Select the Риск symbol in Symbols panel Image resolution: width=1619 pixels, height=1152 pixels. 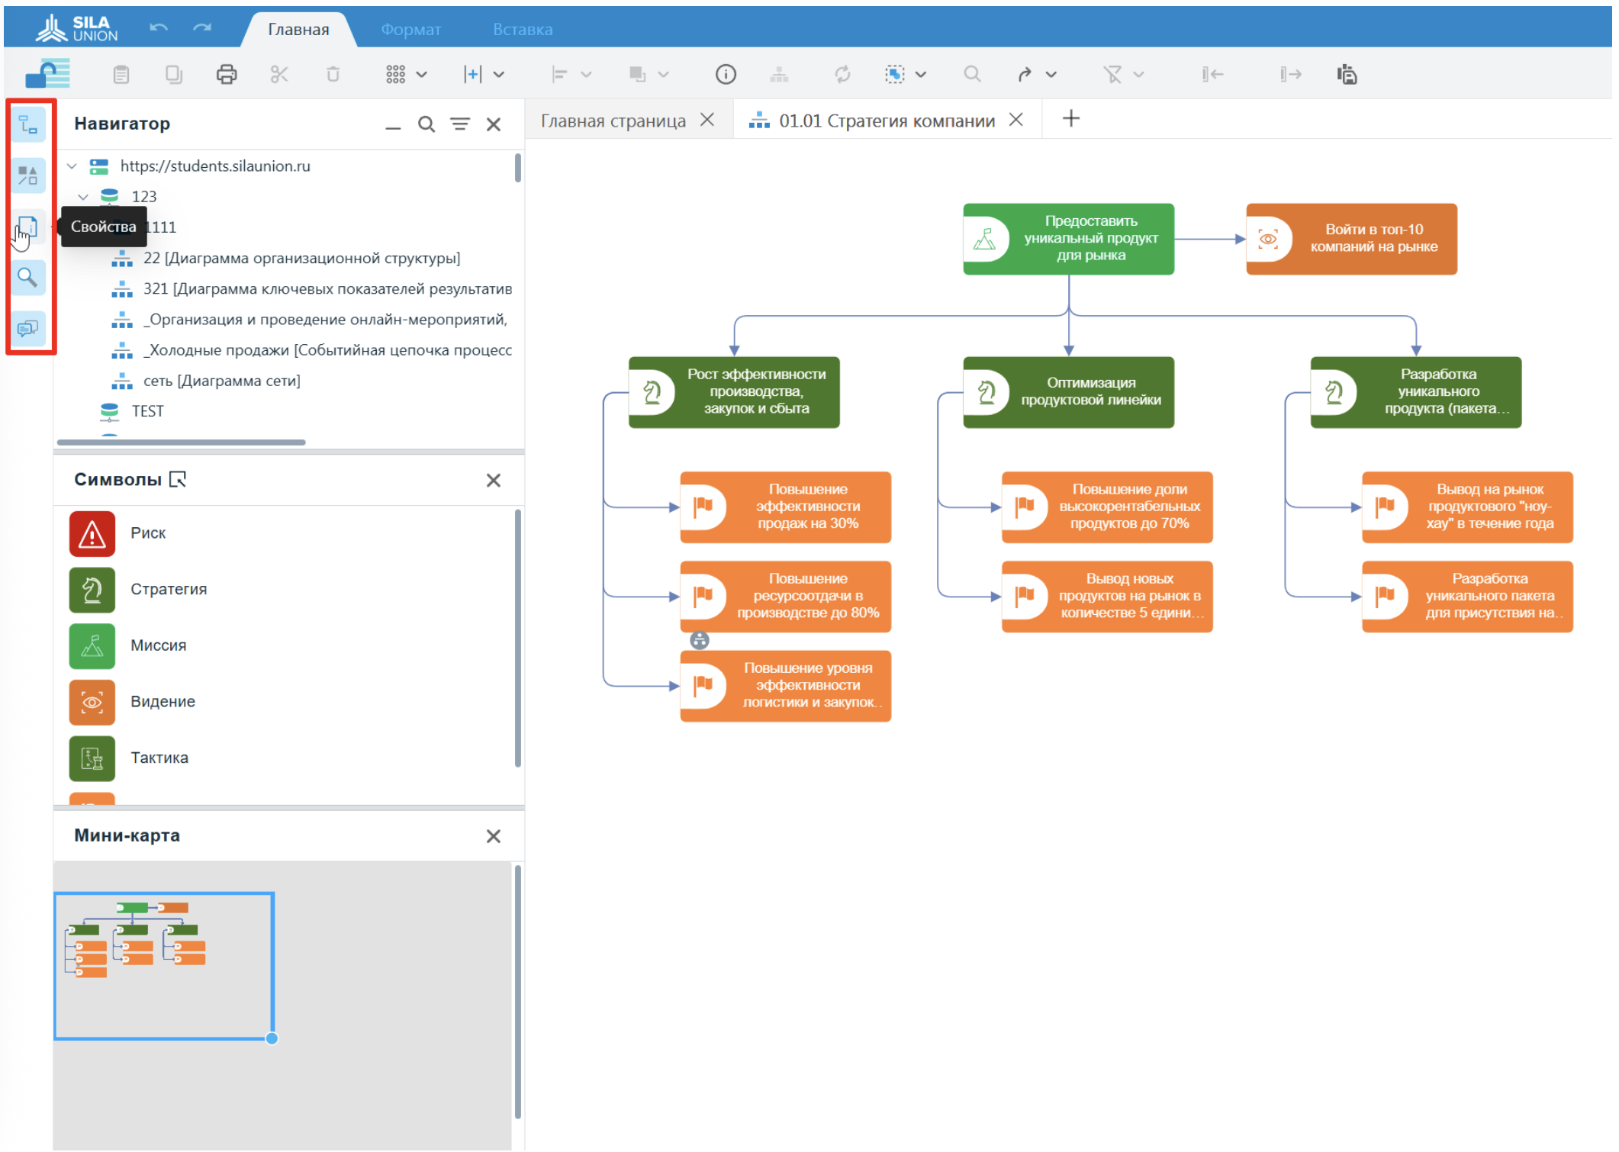(92, 533)
